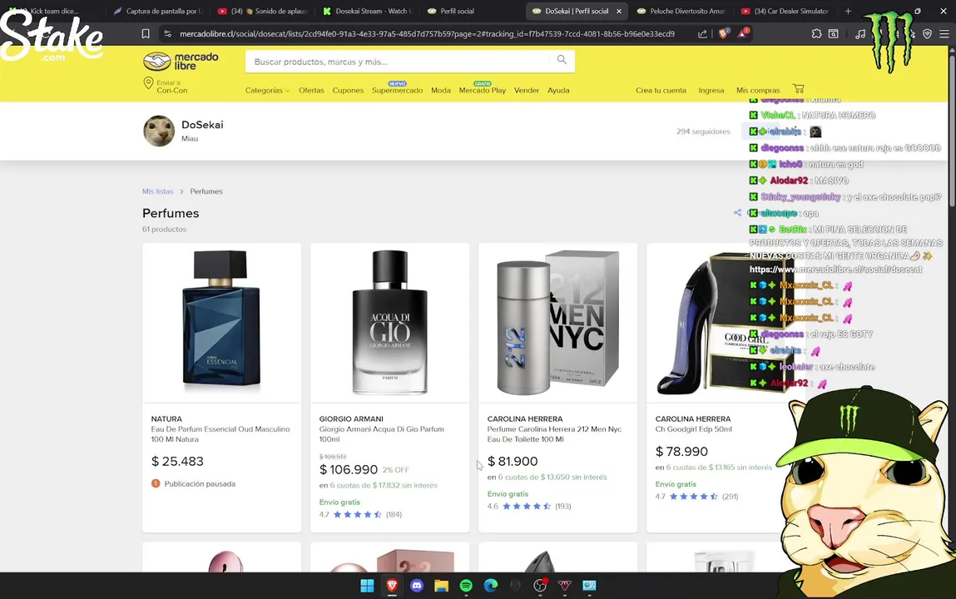956x599 pixels.
Task: Click in the Buscar productos search field
Action: tap(399, 61)
